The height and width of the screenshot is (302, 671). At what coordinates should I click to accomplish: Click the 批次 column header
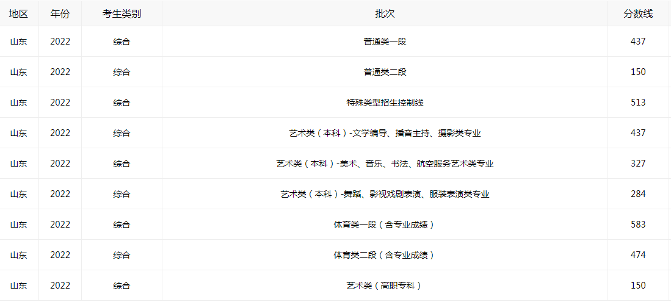pos(385,13)
